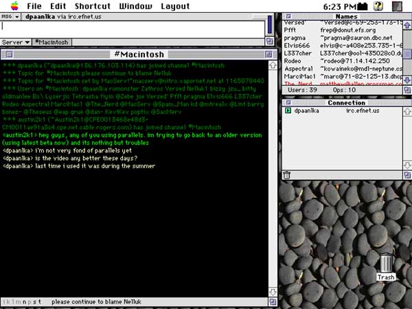Click resize box in Names window

pyautogui.click(x=407, y=90)
